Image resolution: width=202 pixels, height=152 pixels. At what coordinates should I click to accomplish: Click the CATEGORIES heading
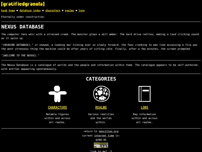[x=101, y=79]
